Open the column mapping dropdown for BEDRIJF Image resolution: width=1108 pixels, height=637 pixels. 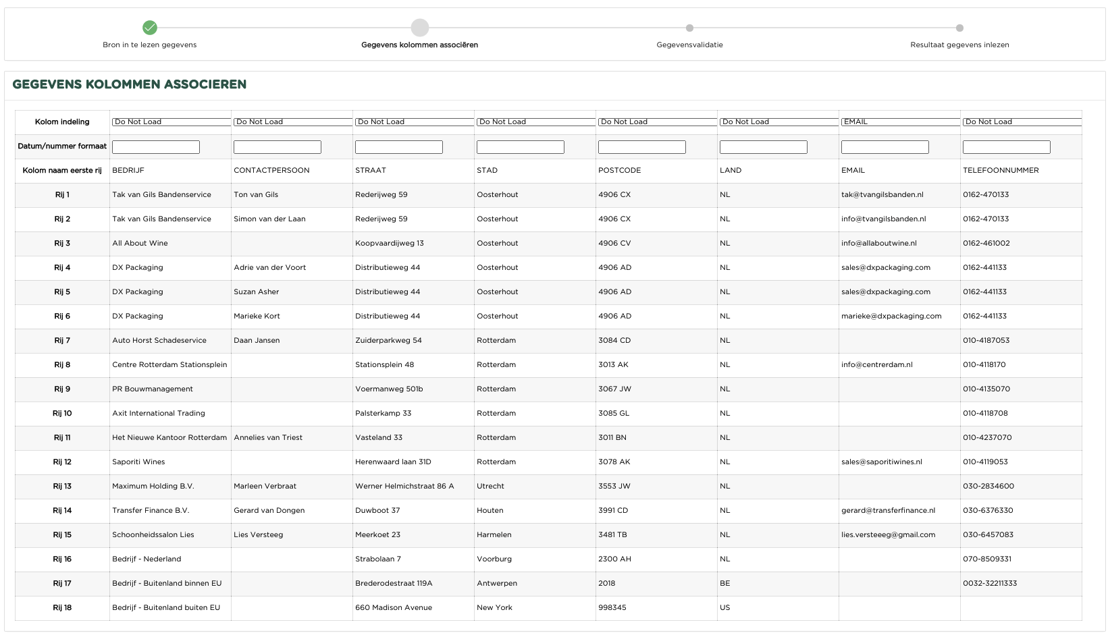(171, 122)
